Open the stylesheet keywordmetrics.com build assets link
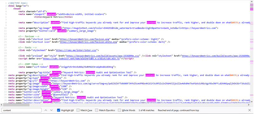The height and width of the screenshot is (114, 254). point(216,56)
